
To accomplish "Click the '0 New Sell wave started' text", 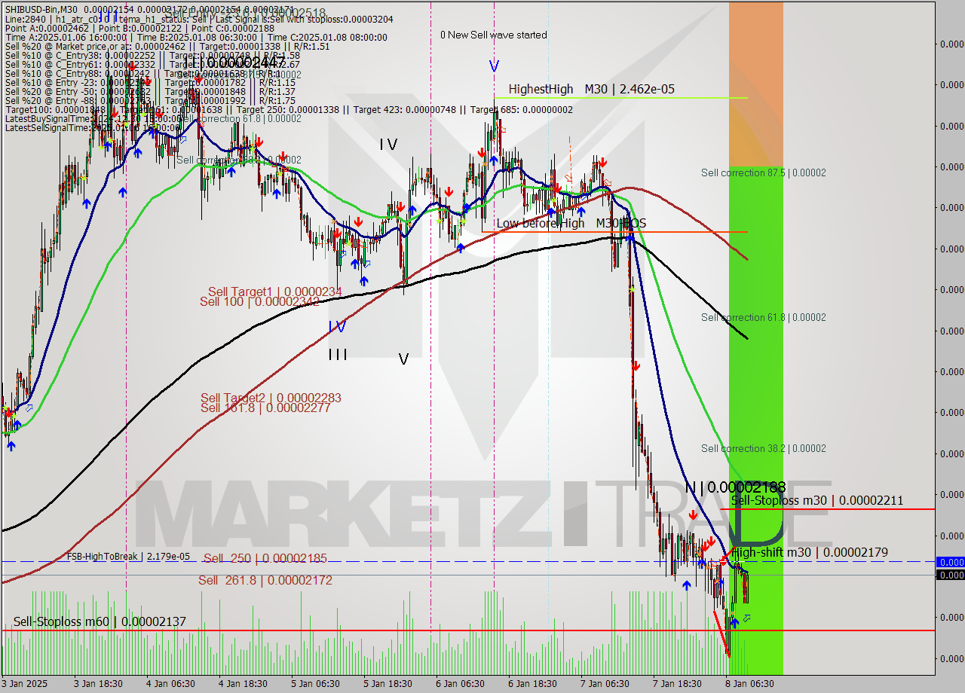I will click(x=494, y=35).
